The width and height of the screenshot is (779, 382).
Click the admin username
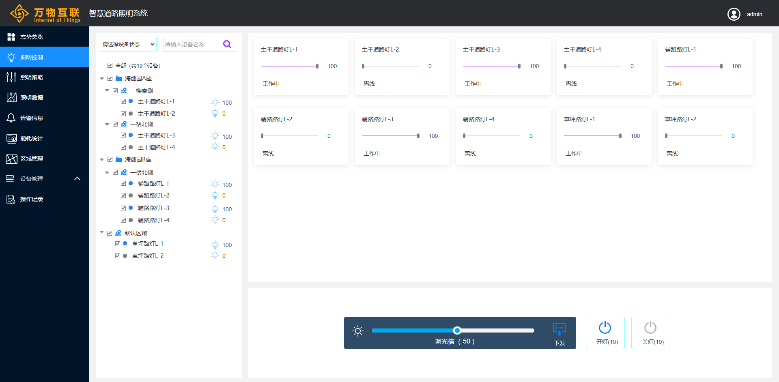754,14
